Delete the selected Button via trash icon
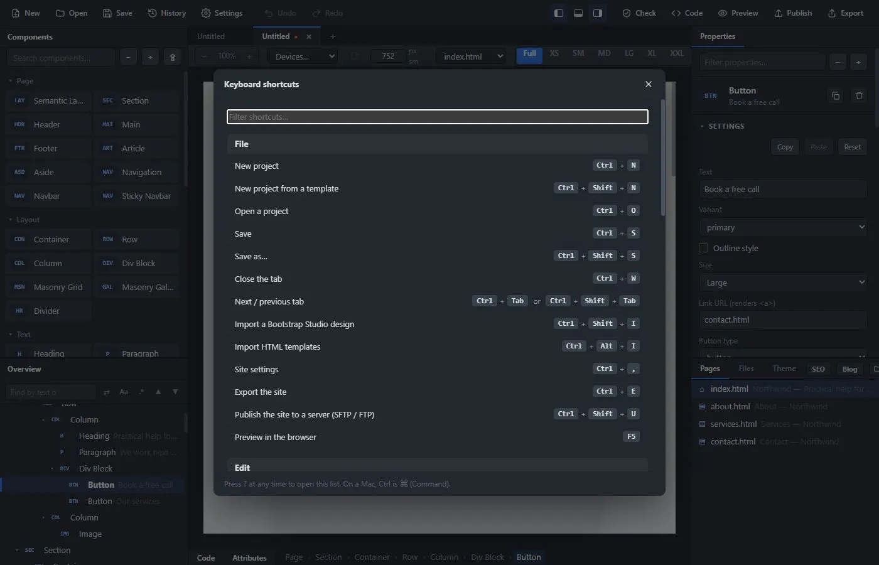Image resolution: width=879 pixels, height=565 pixels. [x=859, y=96]
